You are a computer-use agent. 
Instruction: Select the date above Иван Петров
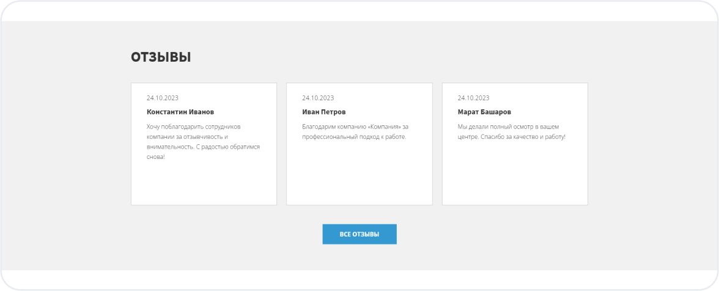pos(318,98)
